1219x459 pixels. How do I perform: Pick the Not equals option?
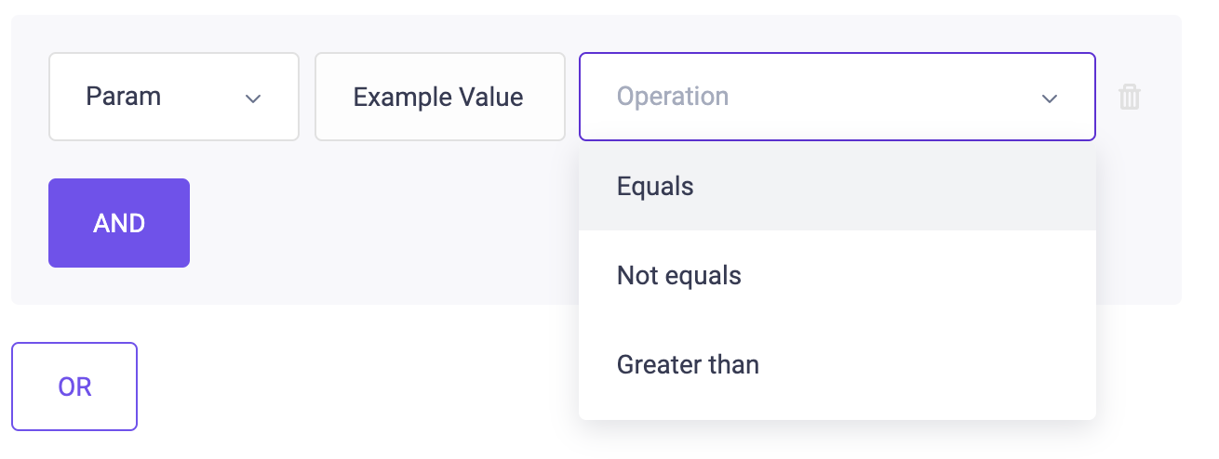click(837, 275)
